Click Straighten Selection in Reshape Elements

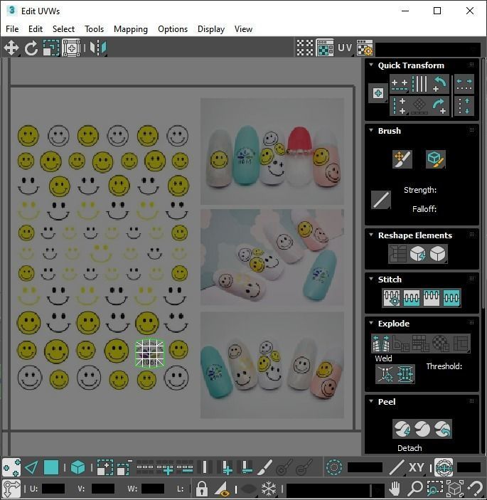pos(397,254)
